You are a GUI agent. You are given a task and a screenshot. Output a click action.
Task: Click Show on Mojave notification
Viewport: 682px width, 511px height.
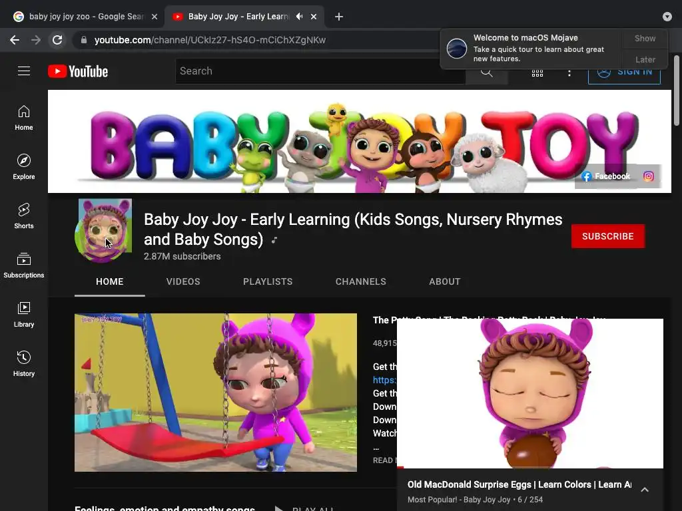pos(645,38)
